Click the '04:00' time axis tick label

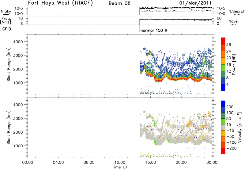point(58,163)
